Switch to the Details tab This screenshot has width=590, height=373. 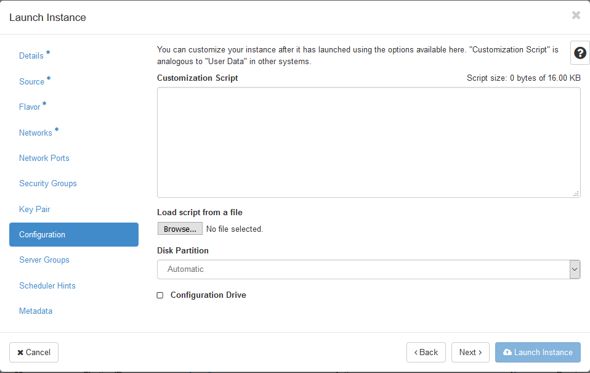[x=31, y=55]
